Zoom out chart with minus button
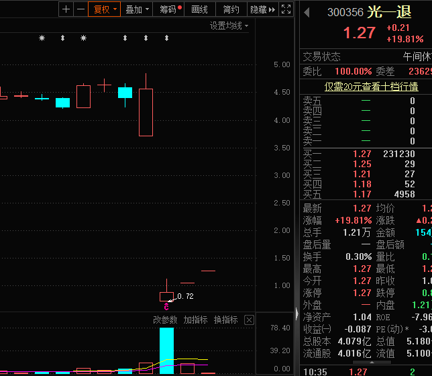 click(x=80, y=9)
